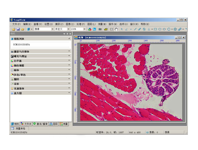Expand the 直方图 section
Screen dimensions: 198x150
pyautogui.click(x=41, y=93)
